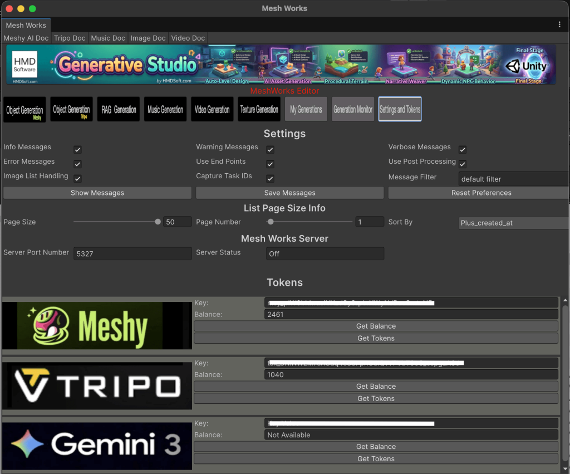Toggle Capture Task IDs checkbox
Viewport: 570px width, 474px height.
270,179
